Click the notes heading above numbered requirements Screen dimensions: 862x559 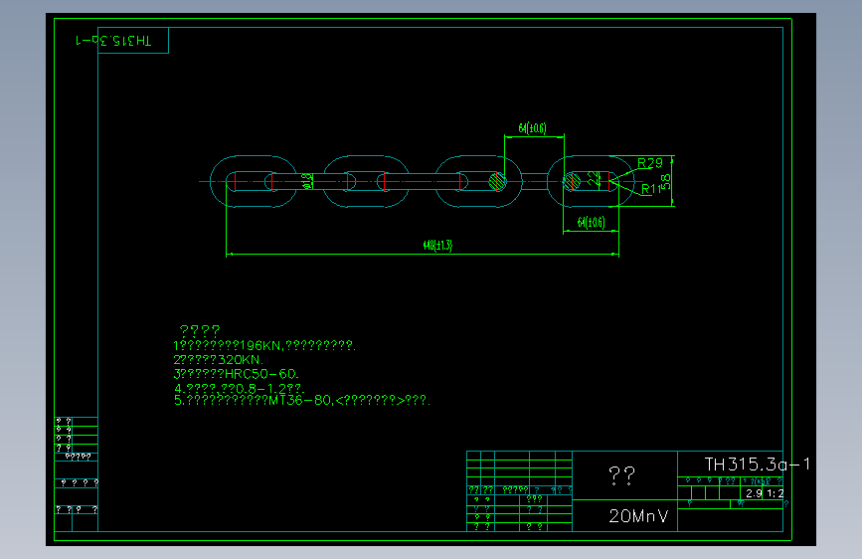[x=200, y=330]
